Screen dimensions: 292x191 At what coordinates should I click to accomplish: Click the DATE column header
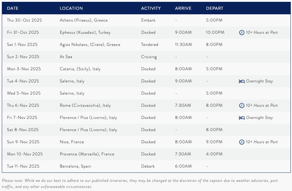point(13,8)
